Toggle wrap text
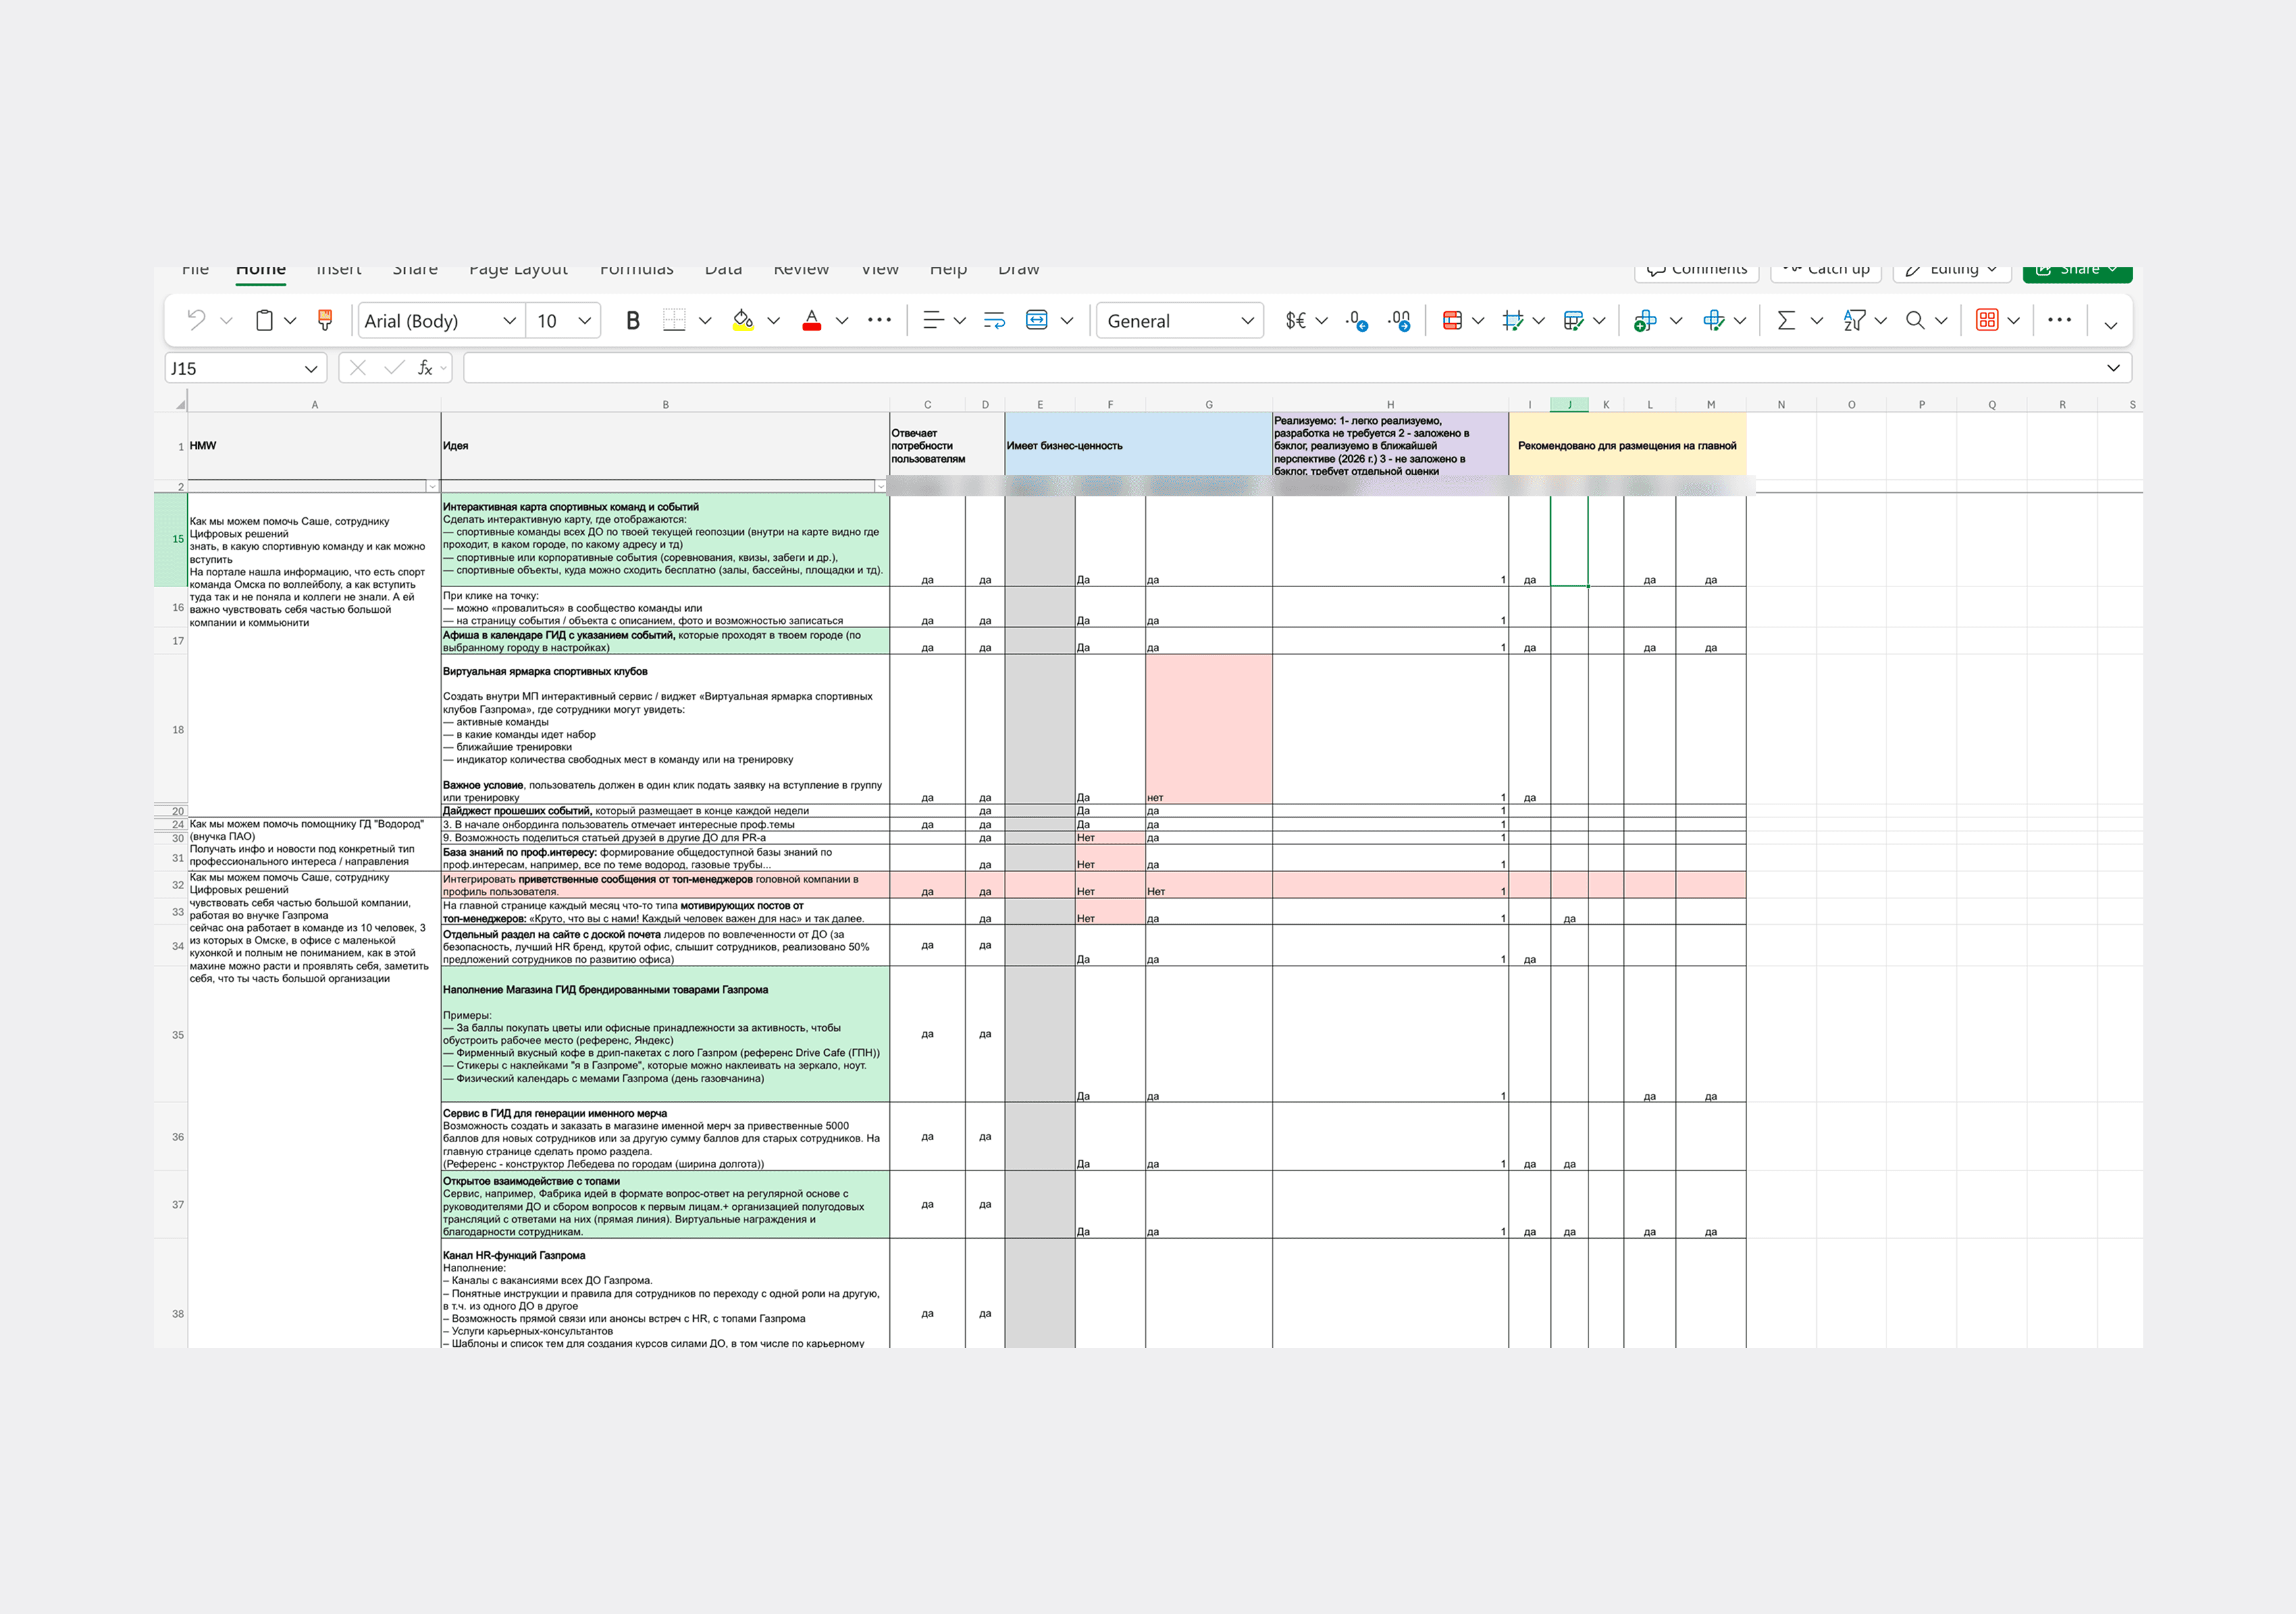 pyautogui.click(x=994, y=320)
